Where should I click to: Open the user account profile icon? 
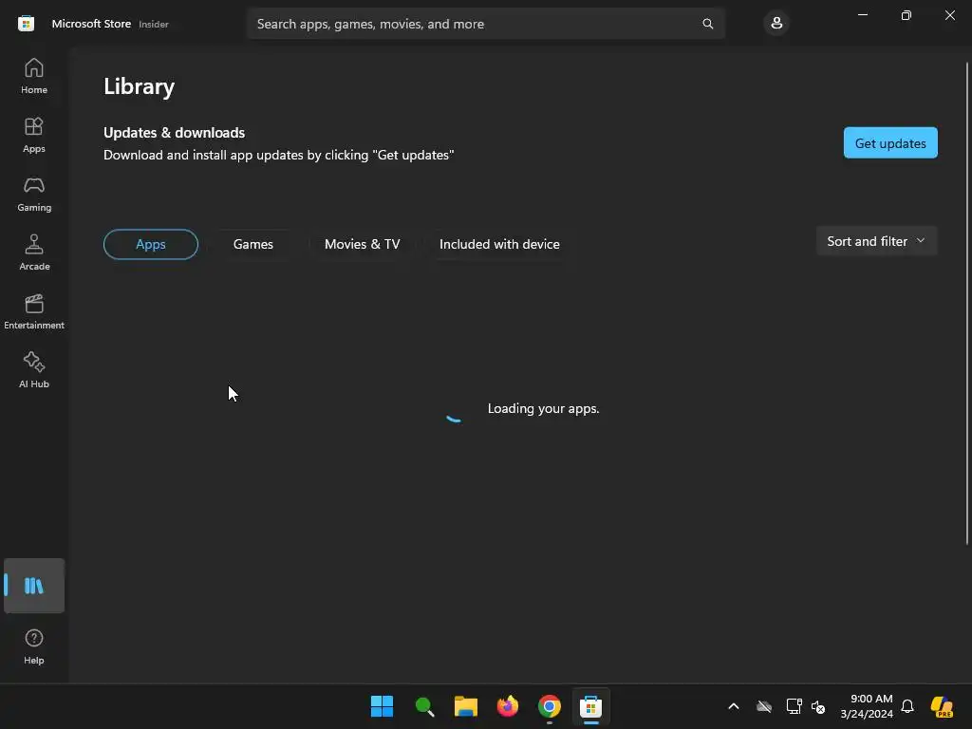pos(776,24)
